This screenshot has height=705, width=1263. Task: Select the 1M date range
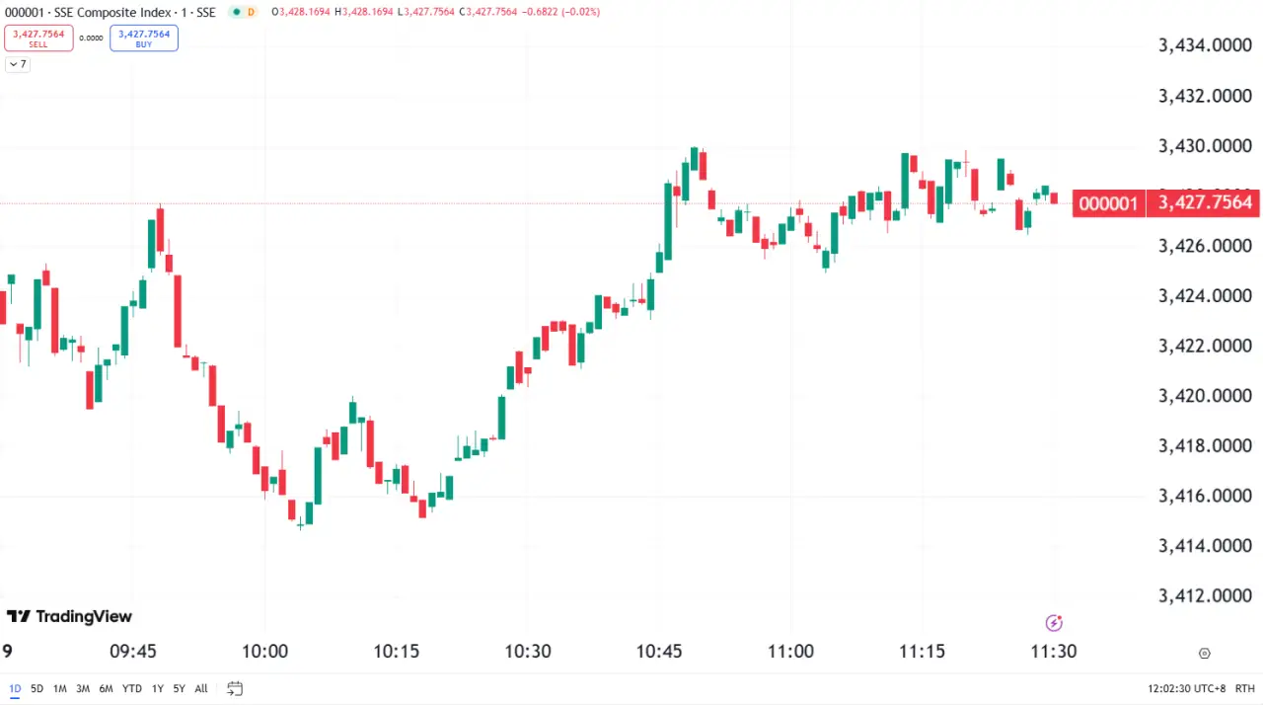[60, 688]
